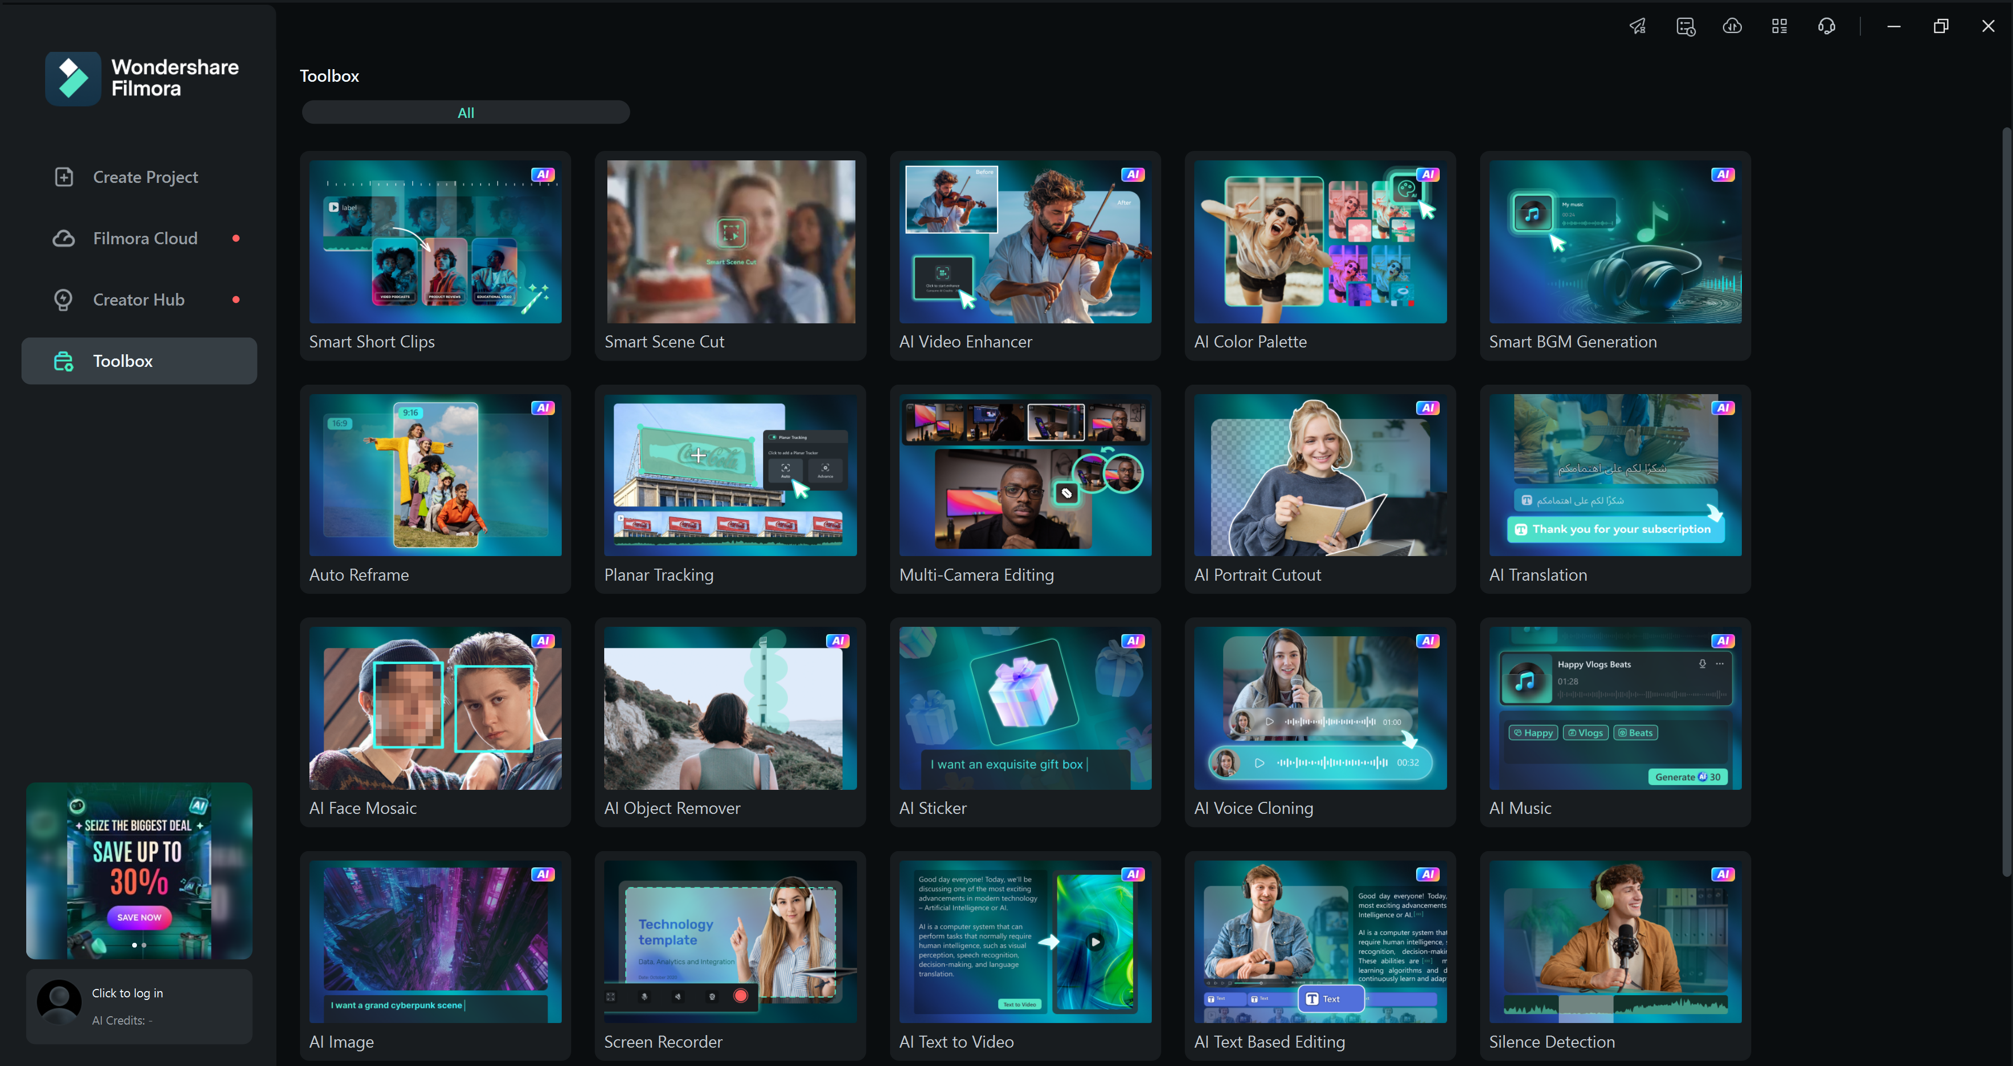Click the headset customer support icon
Screen dimensions: 2013x1066
coord(1826,27)
